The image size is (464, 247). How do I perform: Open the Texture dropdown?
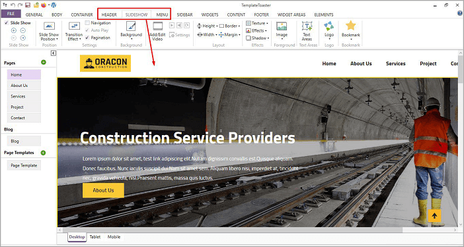pyautogui.click(x=257, y=23)
